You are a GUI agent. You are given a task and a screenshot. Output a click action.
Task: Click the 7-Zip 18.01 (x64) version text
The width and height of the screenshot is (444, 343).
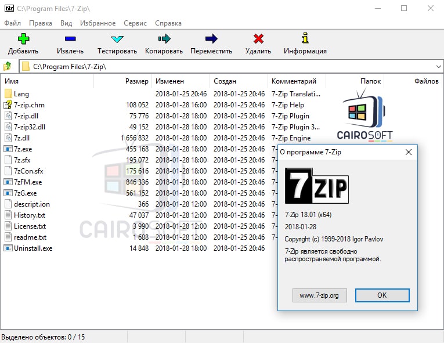(308, 215)
